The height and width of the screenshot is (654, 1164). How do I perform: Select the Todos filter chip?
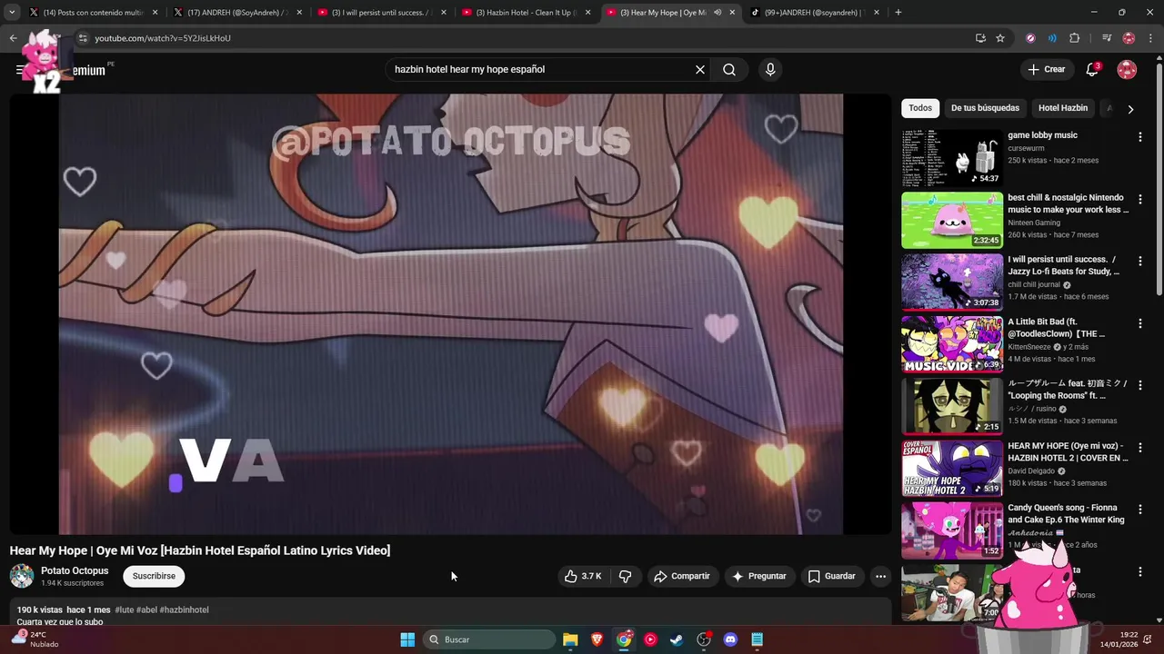click(x=920, y=108)
